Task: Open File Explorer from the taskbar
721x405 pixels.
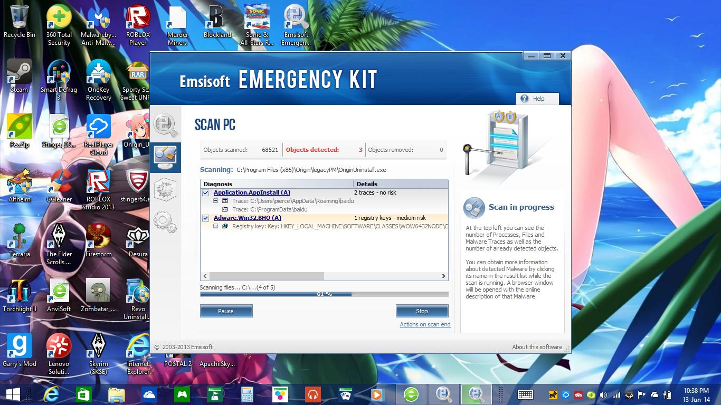Action: 116,394
